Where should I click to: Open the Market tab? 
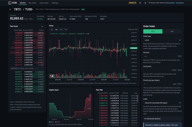point(23,3)
